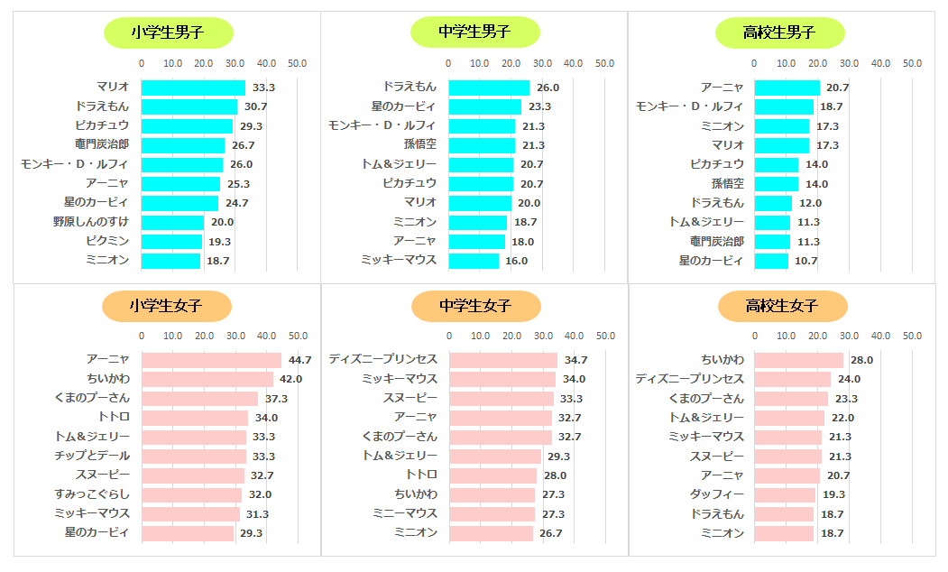The image size is (948, 572).
Task: Select the 竈門炭治郎 label in 小学生男子 chart
Action: pos(102,145)
